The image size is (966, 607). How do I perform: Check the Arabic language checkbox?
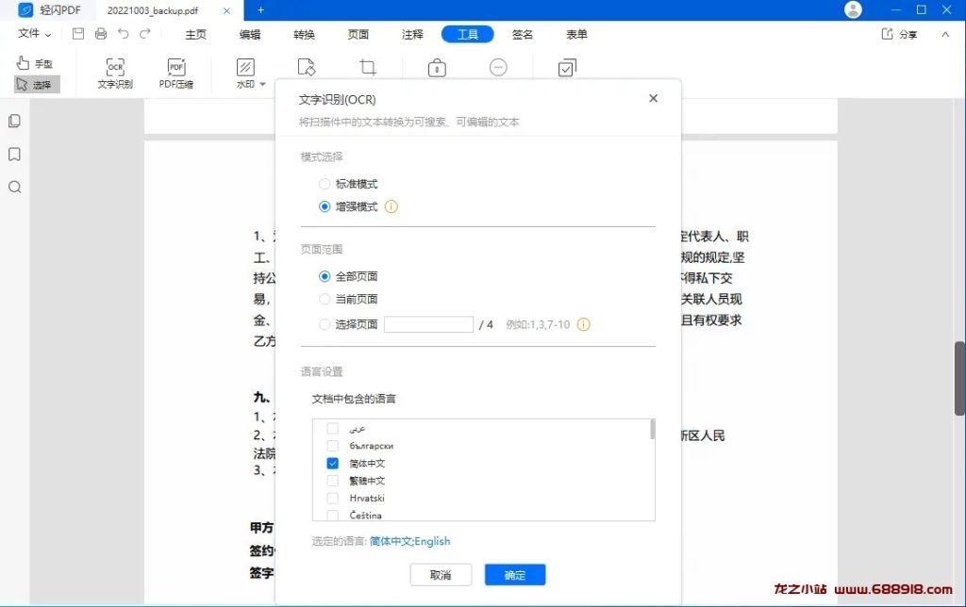pos(333,428)
